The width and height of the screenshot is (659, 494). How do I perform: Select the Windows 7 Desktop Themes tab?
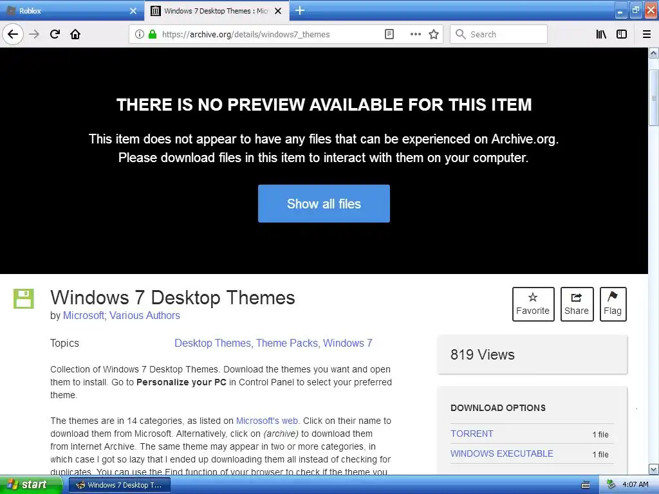[210, 11]
